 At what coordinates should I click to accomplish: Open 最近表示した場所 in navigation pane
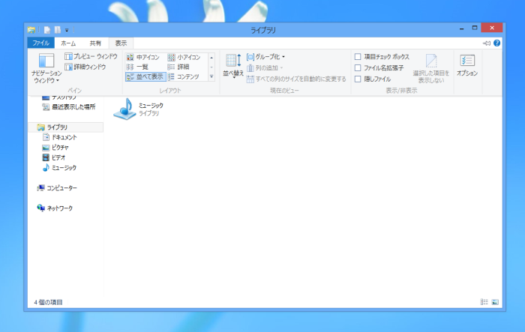69,107
